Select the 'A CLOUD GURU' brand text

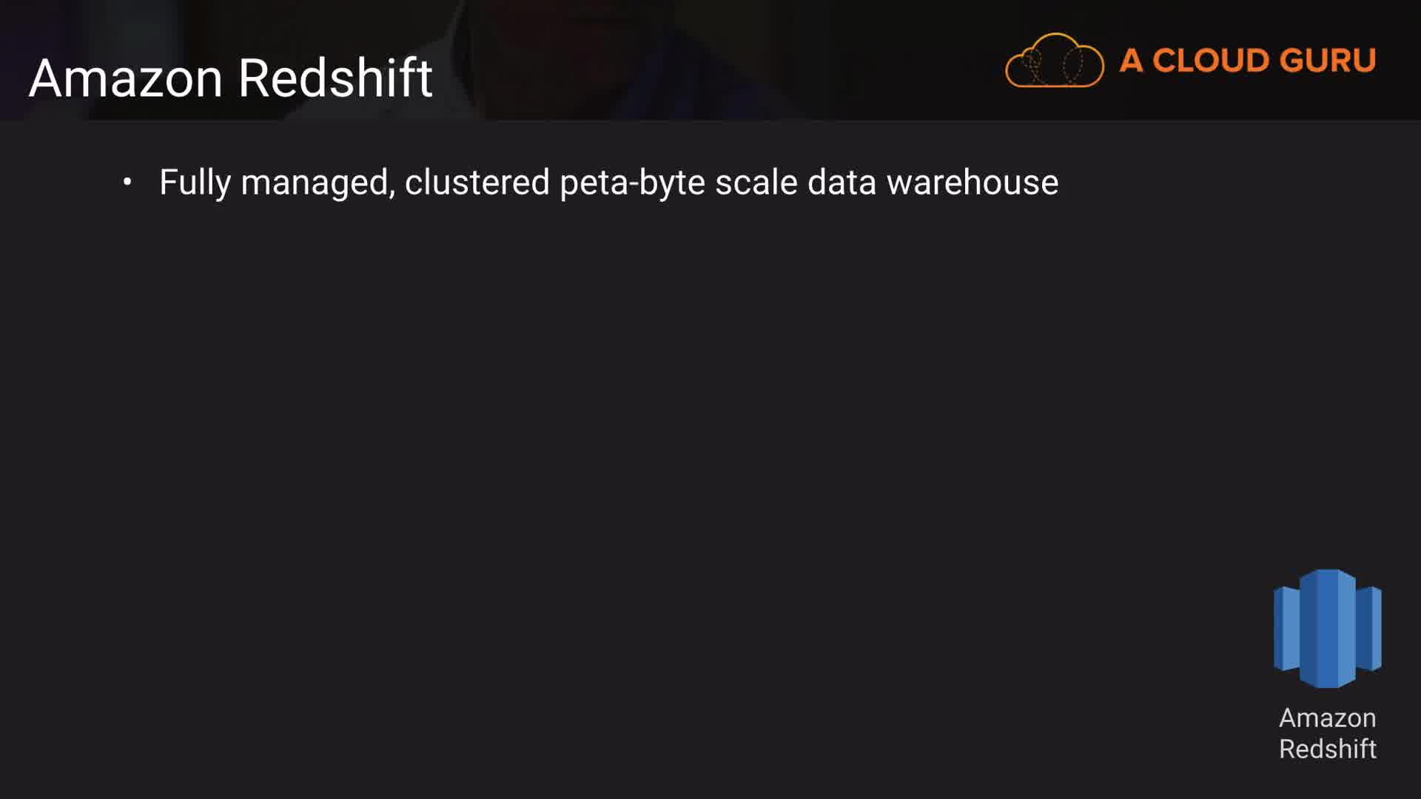1247,61
